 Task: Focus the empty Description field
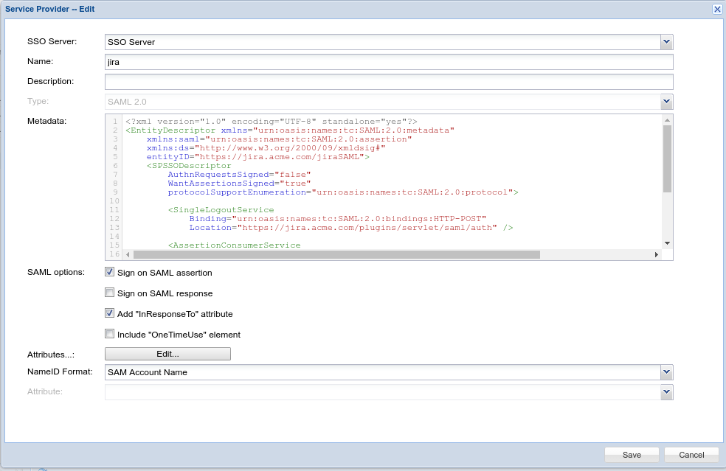tap(389, 82)
